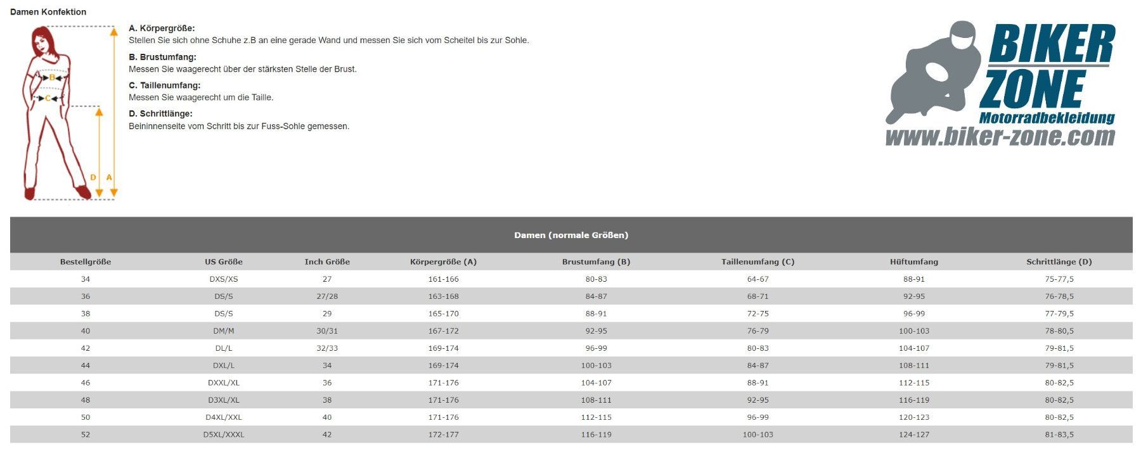Select the US Größe column header
Viewport: 1141px width, 454px height.
click(x=224, y=262)
